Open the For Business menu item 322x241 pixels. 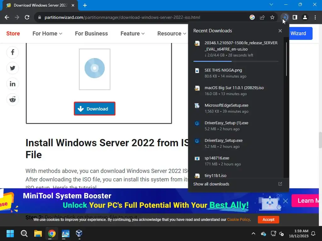[92, 33]
